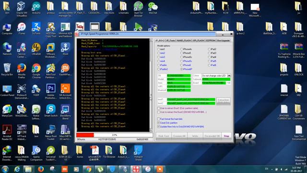The image size is (307, 173).
Task: Switch to the EEPROM tab
Action: [x=211, y=40]
